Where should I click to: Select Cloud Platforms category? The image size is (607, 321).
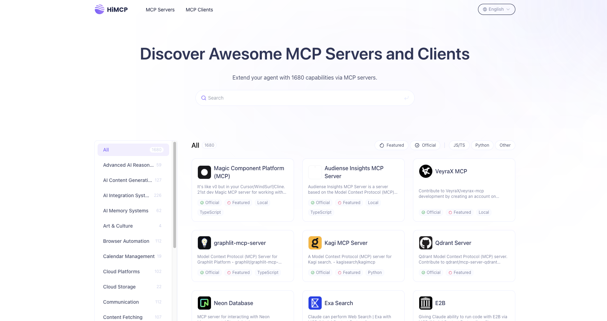click(x=133, y=272)
